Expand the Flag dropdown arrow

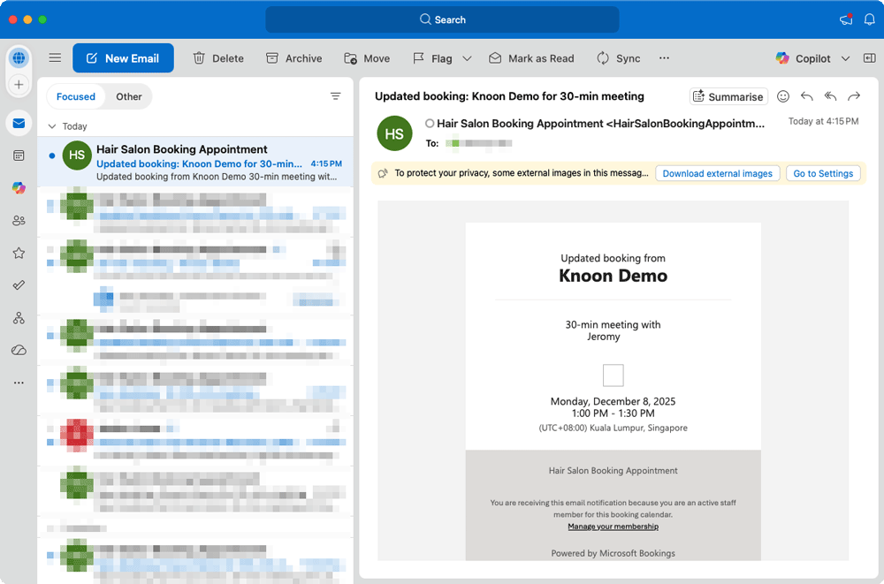tap(468, 58)
